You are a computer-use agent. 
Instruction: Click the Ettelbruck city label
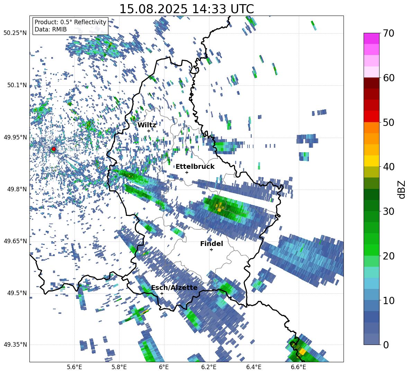[195, 167]
